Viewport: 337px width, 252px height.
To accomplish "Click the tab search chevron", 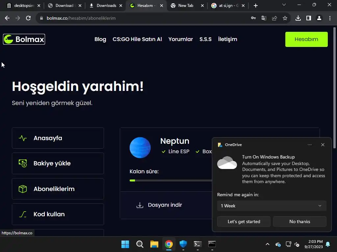I will click(x=284, y=5).
